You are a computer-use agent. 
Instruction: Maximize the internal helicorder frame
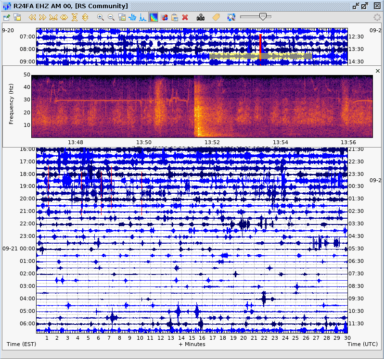[365, 6]
